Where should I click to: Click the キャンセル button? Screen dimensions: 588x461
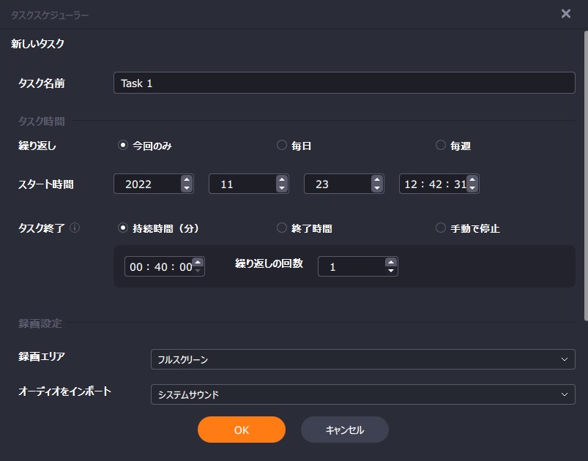click(344, 430)
